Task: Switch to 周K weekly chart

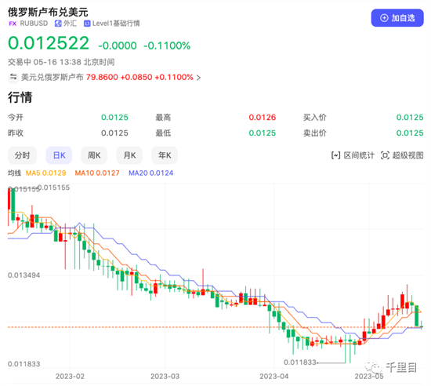Action: pos(94,155)
